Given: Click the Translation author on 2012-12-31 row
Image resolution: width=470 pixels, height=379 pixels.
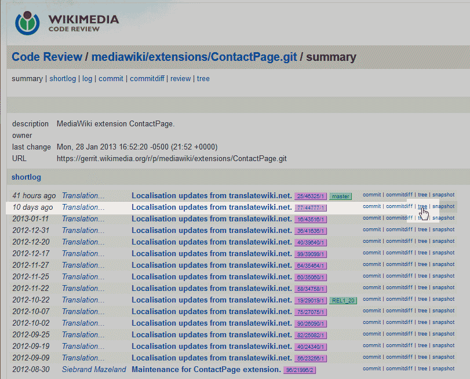Looking at the screenshot, I should (83, 231).
